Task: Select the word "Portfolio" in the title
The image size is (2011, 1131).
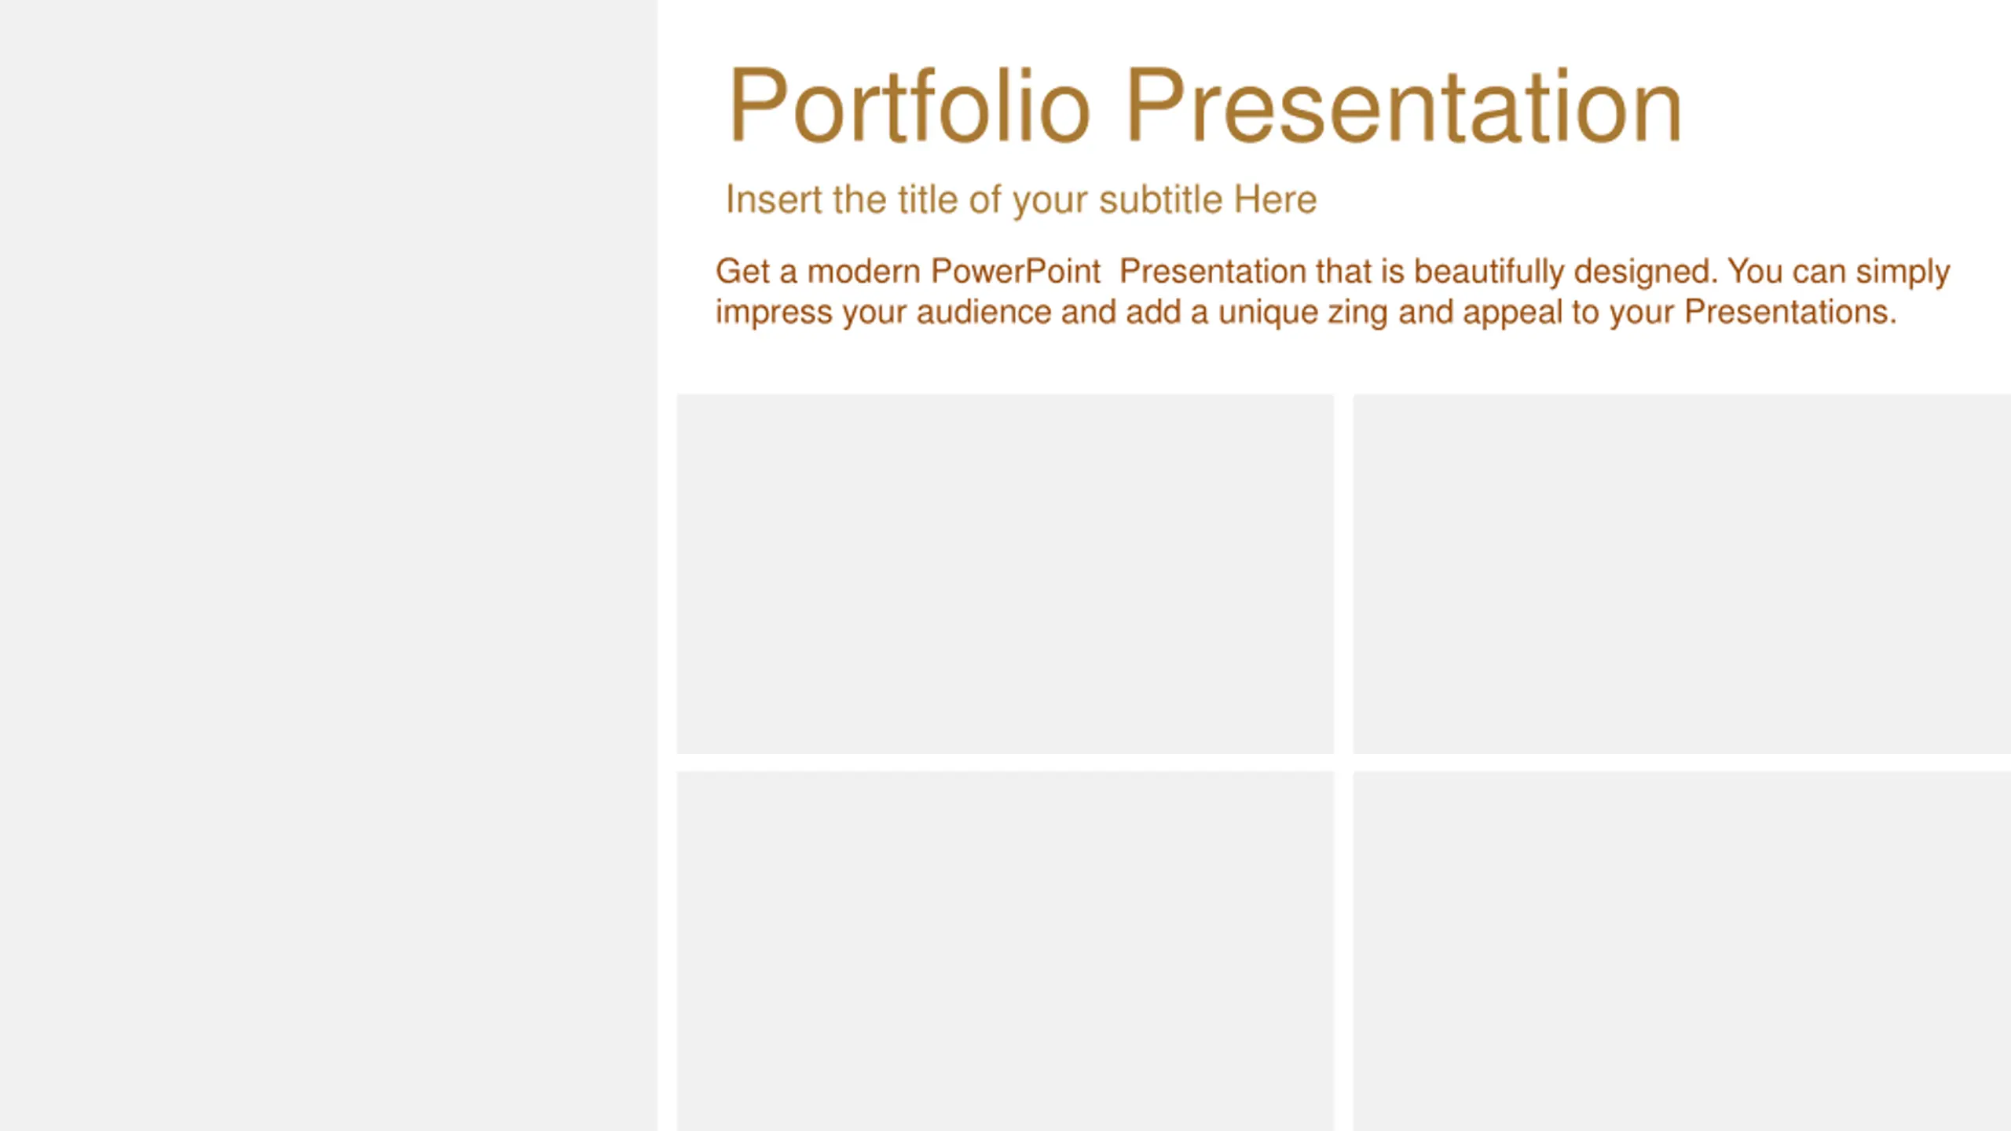Action: [x=909, y=106]
